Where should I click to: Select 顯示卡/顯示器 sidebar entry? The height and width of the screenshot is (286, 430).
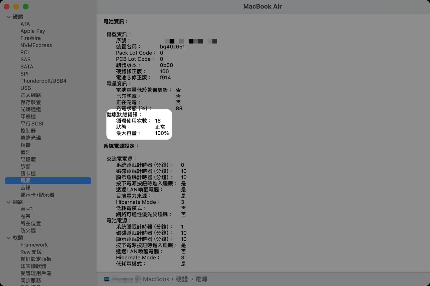[x=37, y=195]
